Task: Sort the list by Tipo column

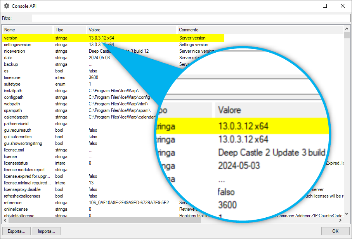Action: click(69, 30)
